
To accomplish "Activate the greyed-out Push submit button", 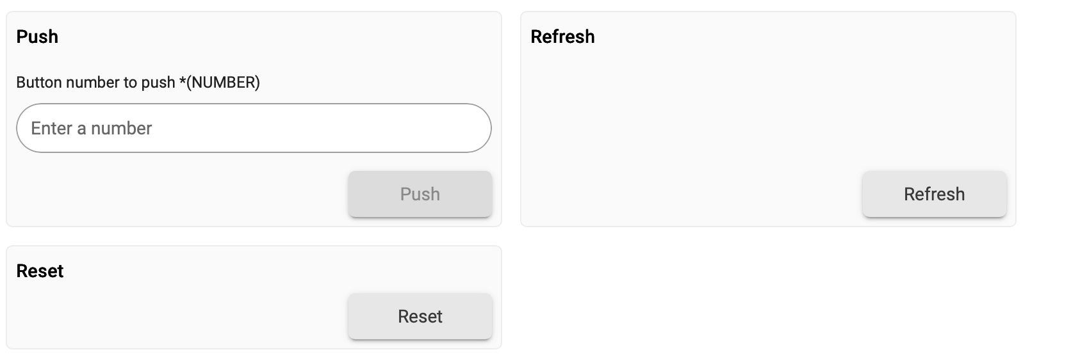I will (420, 194).
